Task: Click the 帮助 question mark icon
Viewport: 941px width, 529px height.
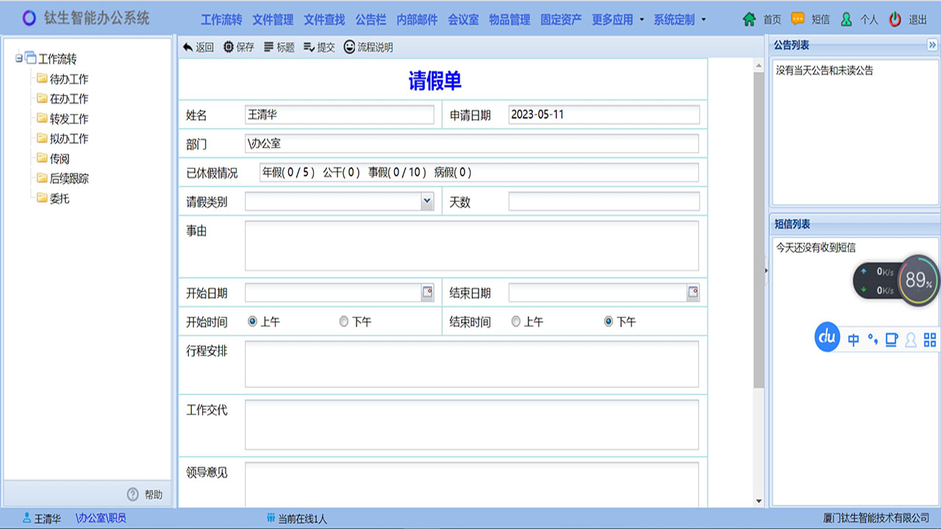Action: (x=133, y=494)
